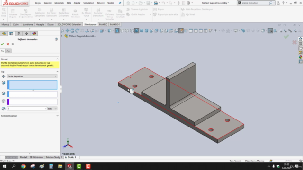The width and height of the screenshot is (303, 170).
Task: Open the Çizim ribbon tab
Action: (x=16, y=24)
